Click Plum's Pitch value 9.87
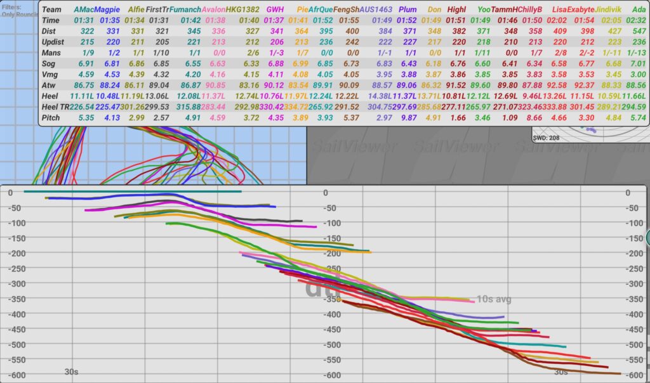Screen dimensions: 650x383 click(408, 117)
